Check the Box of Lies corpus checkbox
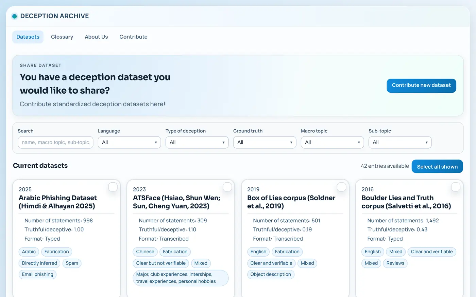Screen dimensions: 476x297 (341, 187)
